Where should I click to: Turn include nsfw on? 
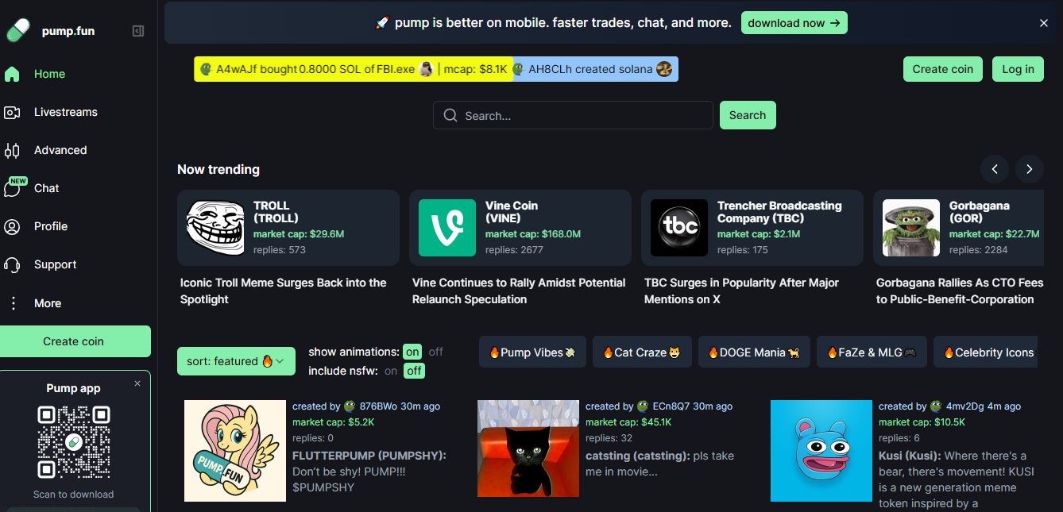tap(391, 371)
